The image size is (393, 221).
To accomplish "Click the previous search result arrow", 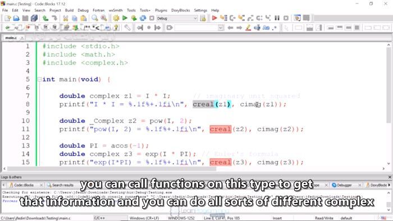I will (230, 27).
